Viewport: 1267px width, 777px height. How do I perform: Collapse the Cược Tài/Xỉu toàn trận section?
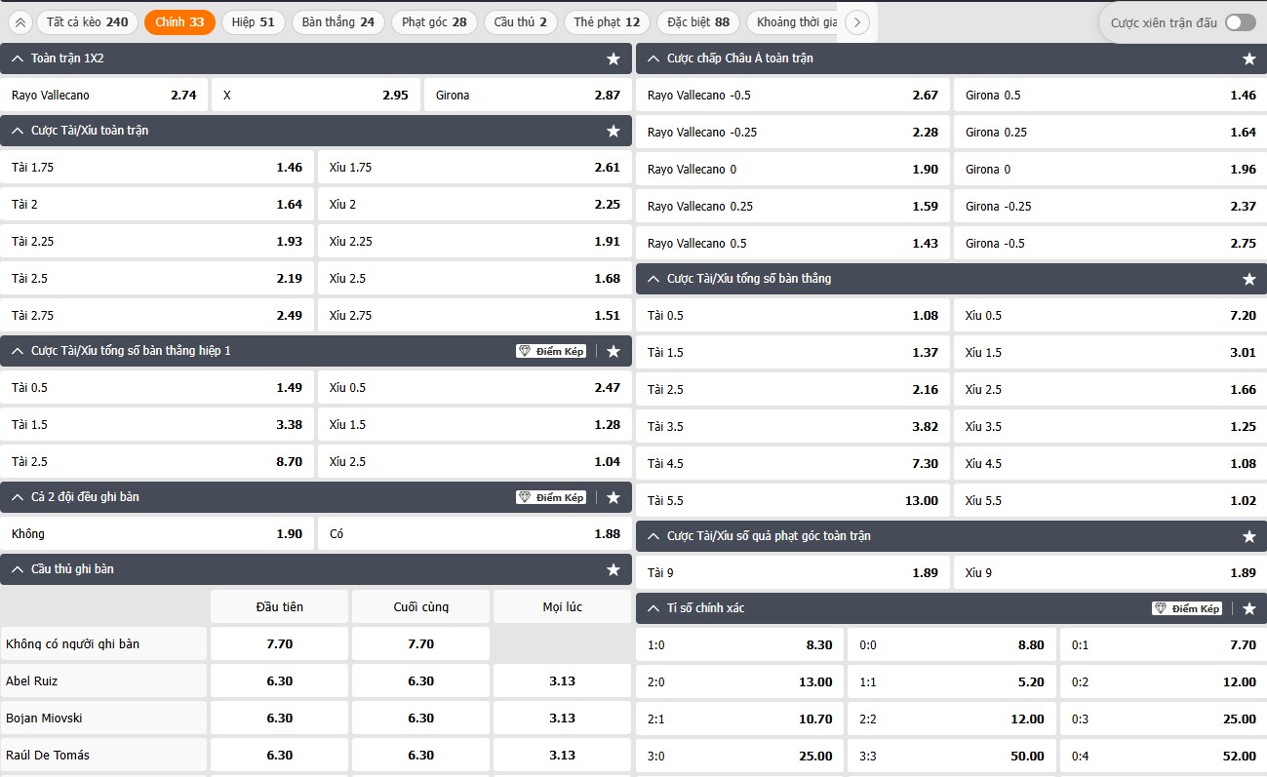[18, 131]
